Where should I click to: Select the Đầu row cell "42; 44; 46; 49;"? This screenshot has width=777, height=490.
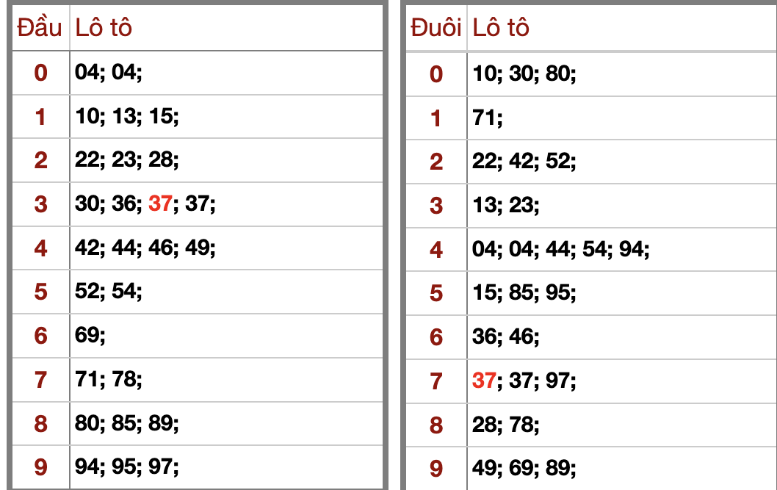(x=145, y=248)
